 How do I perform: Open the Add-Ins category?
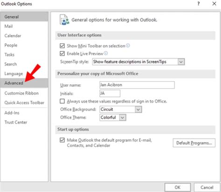pyautogui.click(x=24, y=113)
